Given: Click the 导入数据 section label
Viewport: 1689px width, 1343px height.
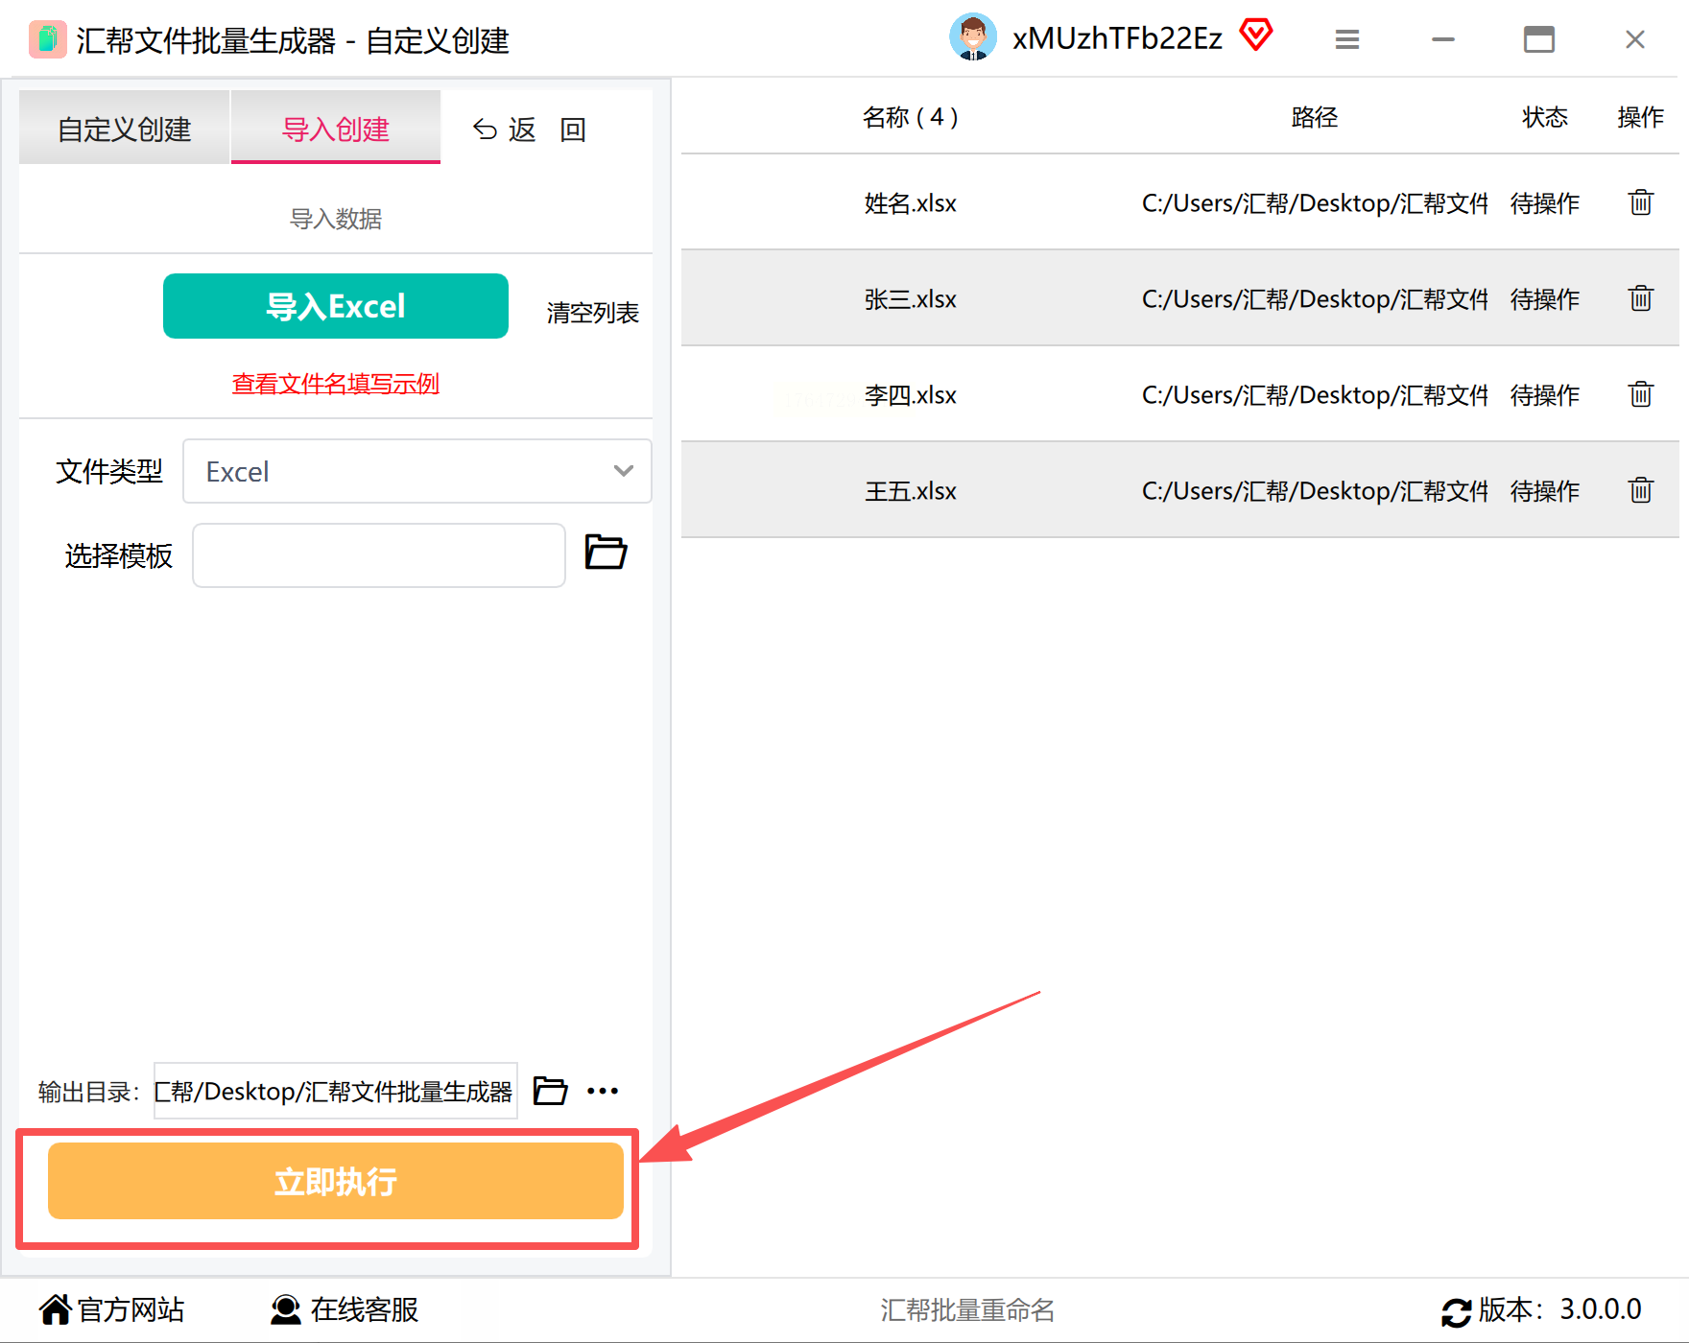Looking at the screenshot, I should [x=336, y=219].
